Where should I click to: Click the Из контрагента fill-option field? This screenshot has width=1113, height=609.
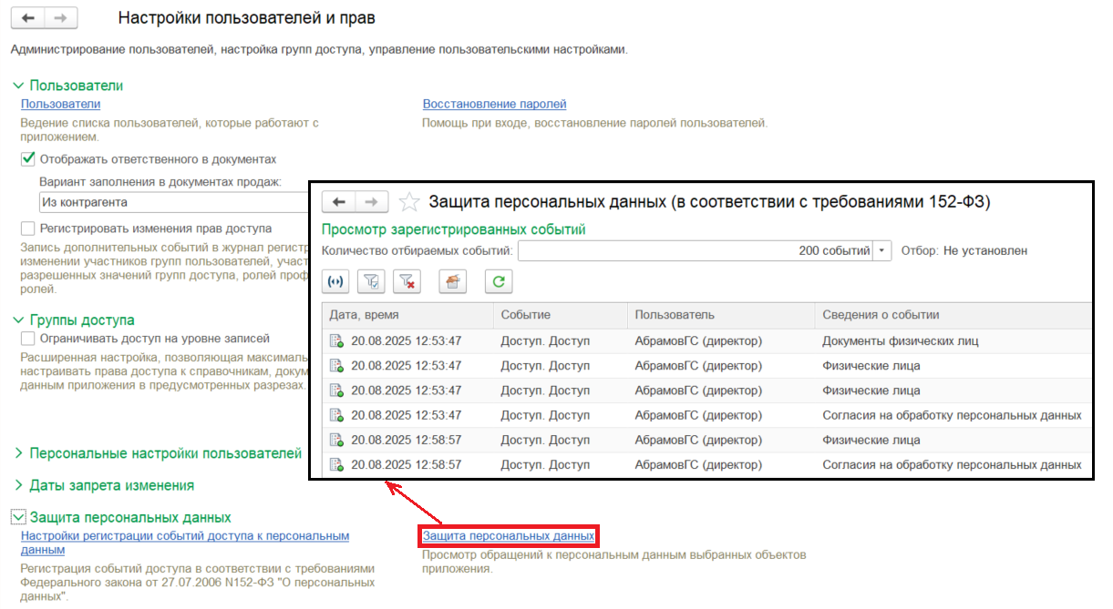(173, 202)
